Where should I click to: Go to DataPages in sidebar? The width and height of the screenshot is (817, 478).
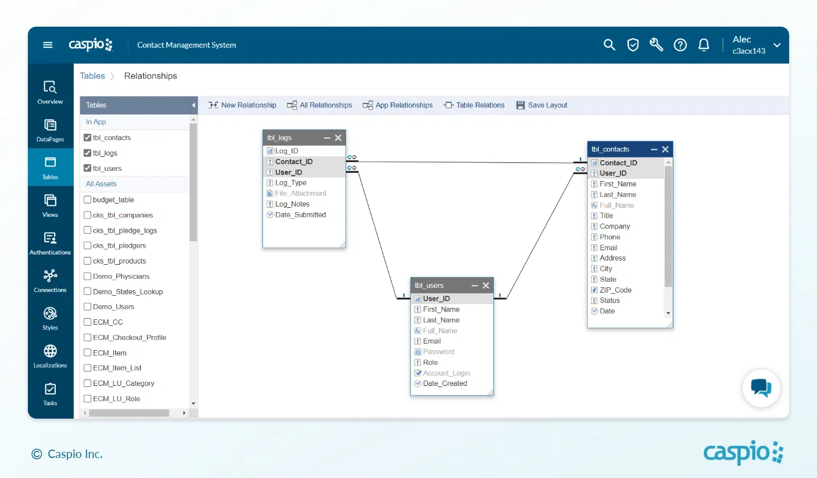click(50, 130)
